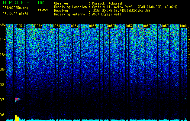This screenshot has width=190, height=121.
Task: Click the HROFFT 1.00 title text
Action: (24, 2)
